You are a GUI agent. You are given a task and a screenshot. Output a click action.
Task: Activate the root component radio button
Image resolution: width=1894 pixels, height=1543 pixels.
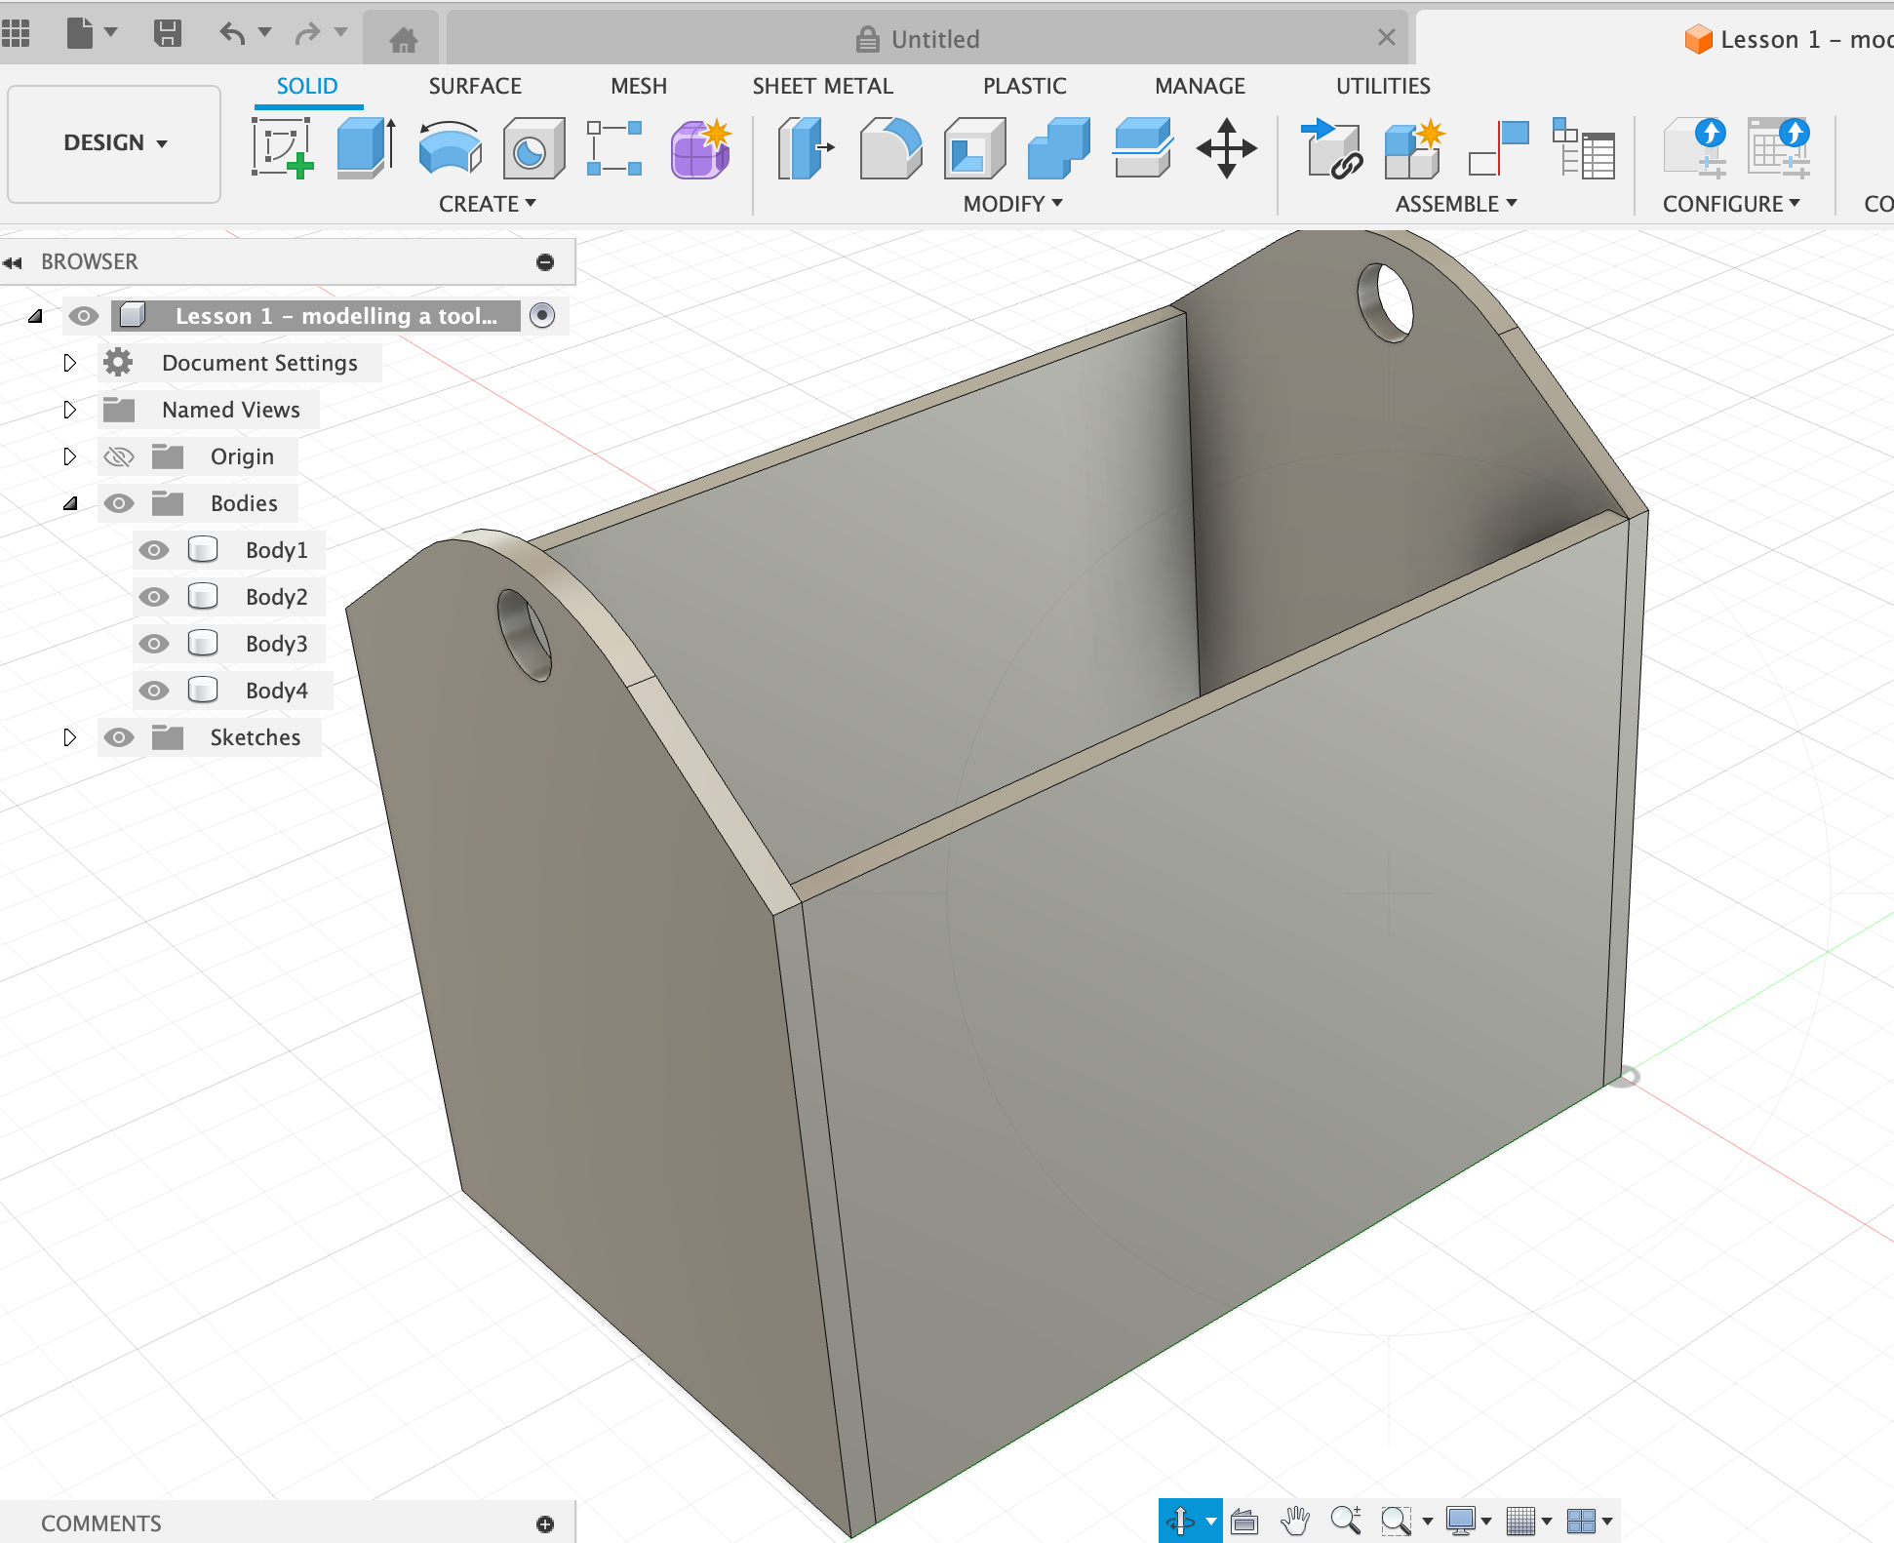pyautogui.click(x=542, y=315)
